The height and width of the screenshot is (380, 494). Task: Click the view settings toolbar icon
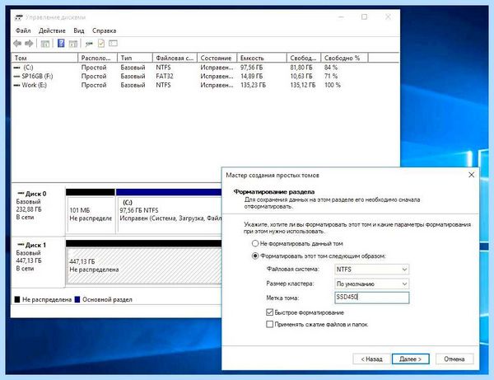[x=113, y=43]
